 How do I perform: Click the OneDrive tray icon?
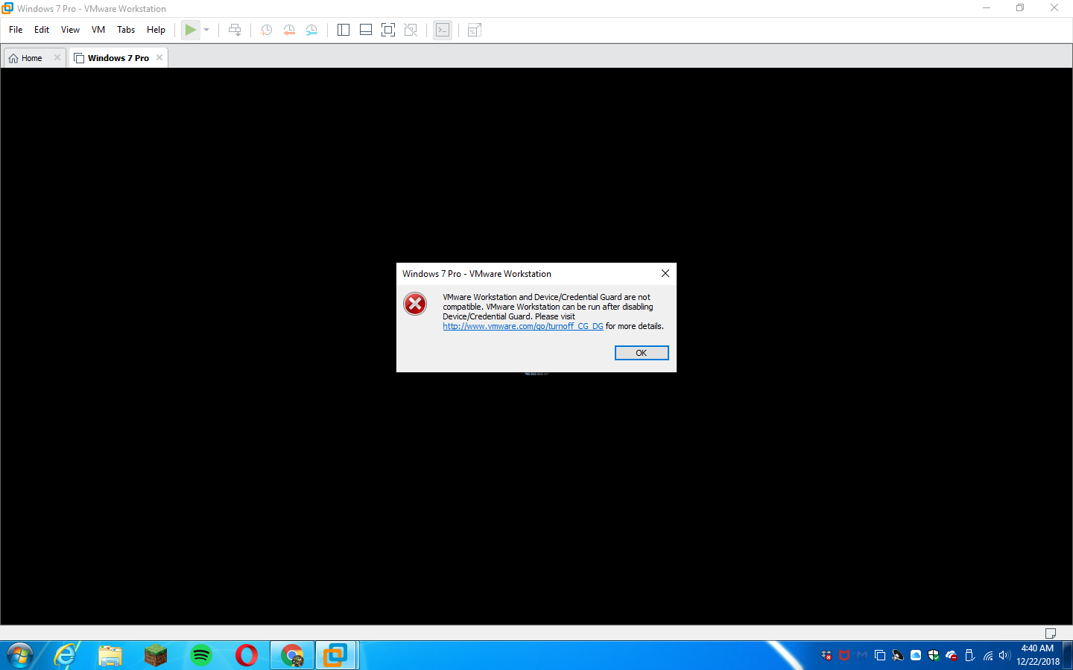click(952, 655)
